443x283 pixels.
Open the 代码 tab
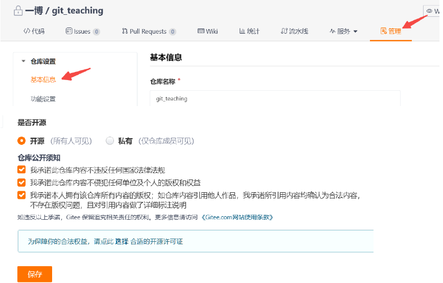point(34,31)
